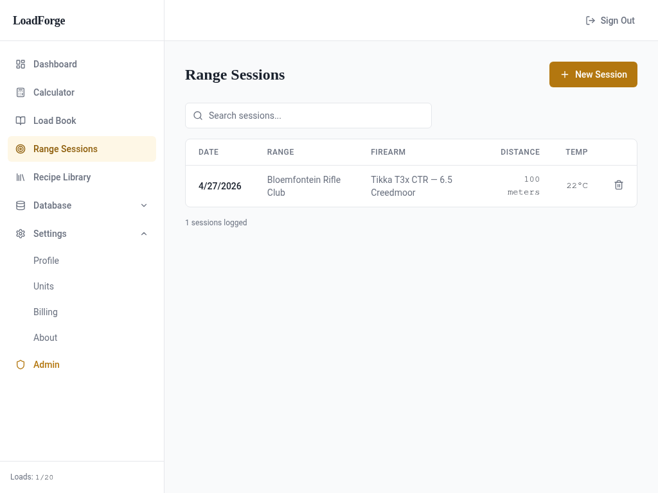Click the Database cylinder icon
The height and width of the screenshot is (493, 658).
[21, 205]
